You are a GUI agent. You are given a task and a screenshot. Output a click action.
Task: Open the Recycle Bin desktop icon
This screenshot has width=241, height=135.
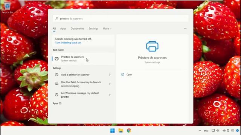tap(7, 7)
